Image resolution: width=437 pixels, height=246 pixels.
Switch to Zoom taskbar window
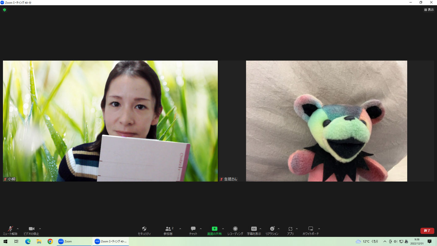coord(74,241)
